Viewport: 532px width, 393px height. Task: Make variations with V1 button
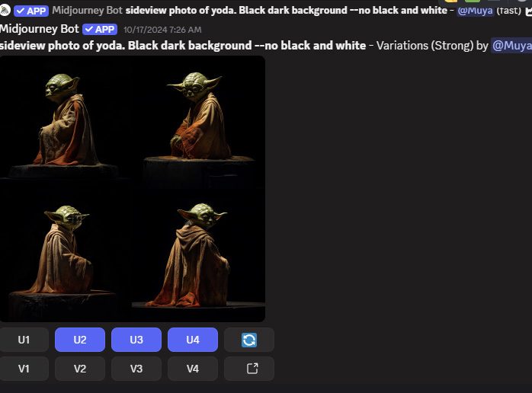pyautogui.click(x=24, y=369)
